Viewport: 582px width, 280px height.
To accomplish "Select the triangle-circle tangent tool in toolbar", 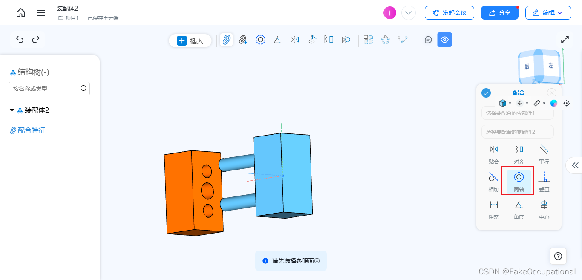I will (346, 40).
